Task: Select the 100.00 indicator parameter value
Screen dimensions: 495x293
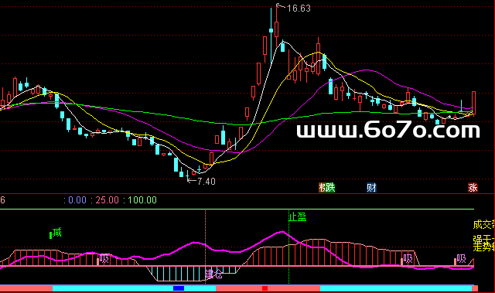Action: pyautogui.click(x=142, y=200)
